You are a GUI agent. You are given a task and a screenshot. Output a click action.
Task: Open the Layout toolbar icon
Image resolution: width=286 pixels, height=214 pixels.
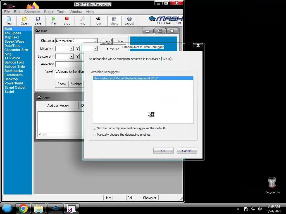[129, 21]
